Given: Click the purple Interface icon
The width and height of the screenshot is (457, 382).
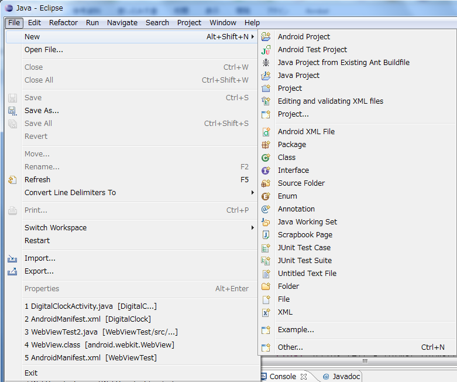Looking at the screenshot, I should click(x=266, y=170).
